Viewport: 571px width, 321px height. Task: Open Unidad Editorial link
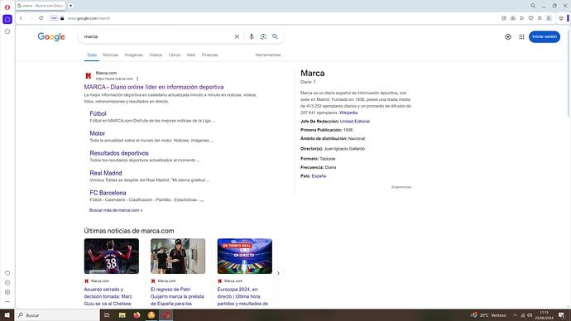click(x=355, y=122)
